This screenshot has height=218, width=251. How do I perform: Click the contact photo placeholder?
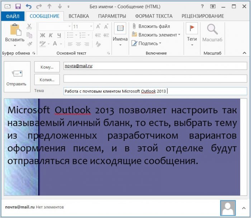click(x=228, y=208)
